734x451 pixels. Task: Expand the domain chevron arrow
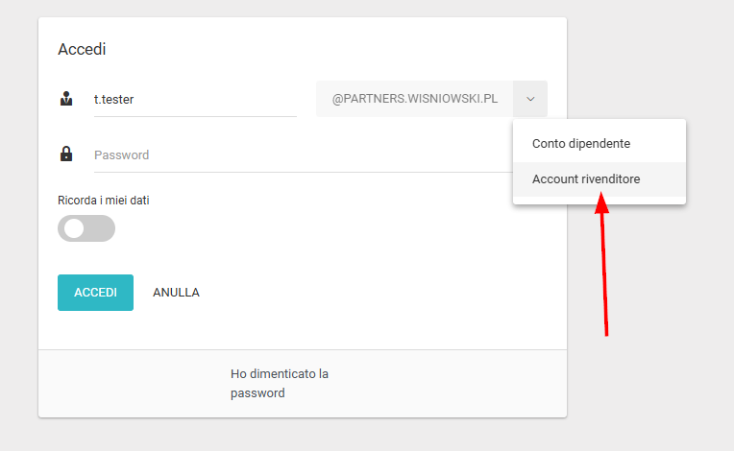click(x=530, y=99)
